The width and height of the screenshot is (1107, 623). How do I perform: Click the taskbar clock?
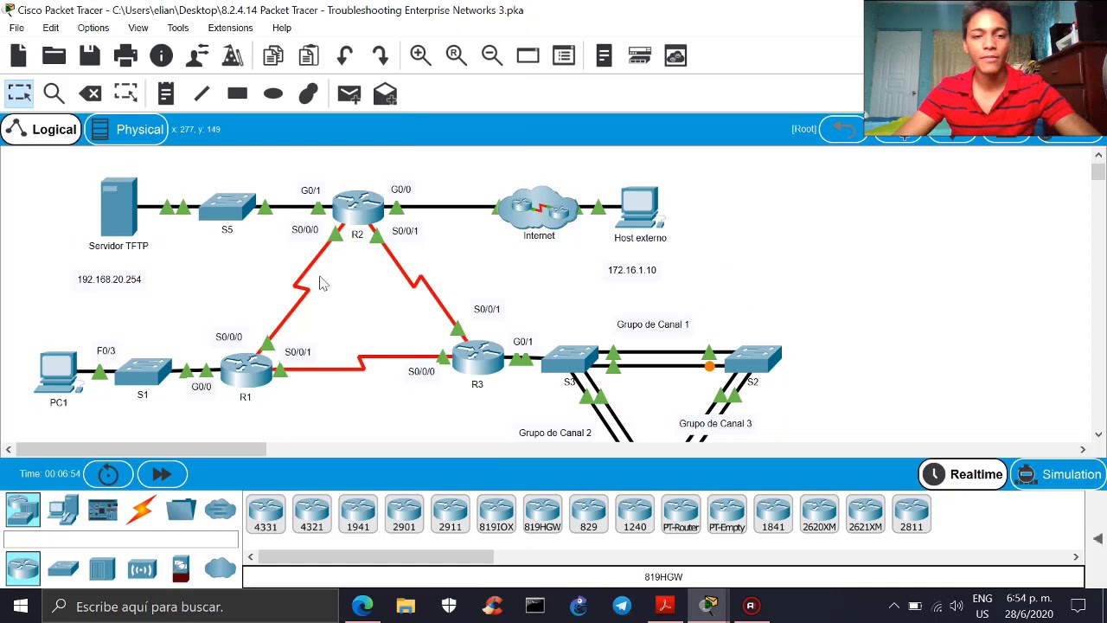click(x=1028, y=606)
